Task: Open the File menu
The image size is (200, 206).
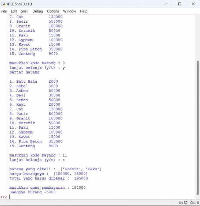Action: click(x=4, y=11)
